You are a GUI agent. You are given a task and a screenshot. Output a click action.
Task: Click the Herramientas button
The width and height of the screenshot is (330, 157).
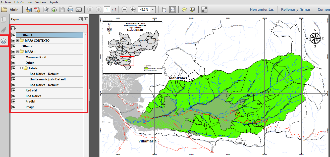click(262, 9)
